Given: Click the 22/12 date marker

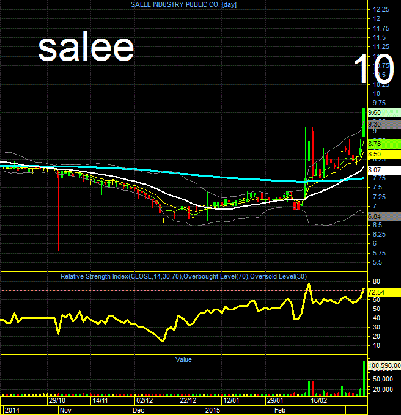Looking at the screenshot, I should (188, 400).
